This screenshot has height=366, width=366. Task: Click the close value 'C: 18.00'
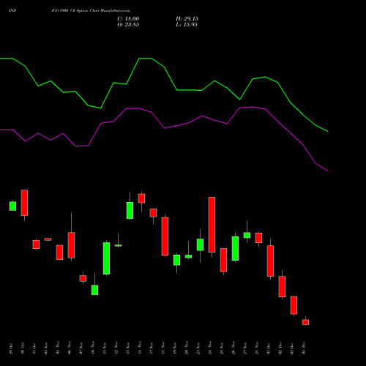(128, 19)
